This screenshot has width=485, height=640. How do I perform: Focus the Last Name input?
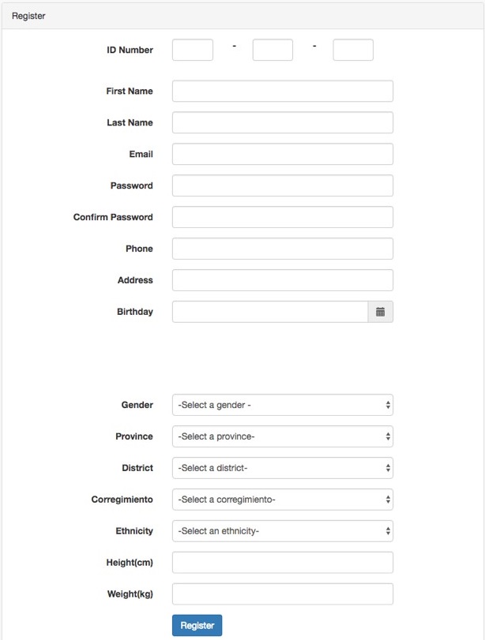tap(283, 122)
